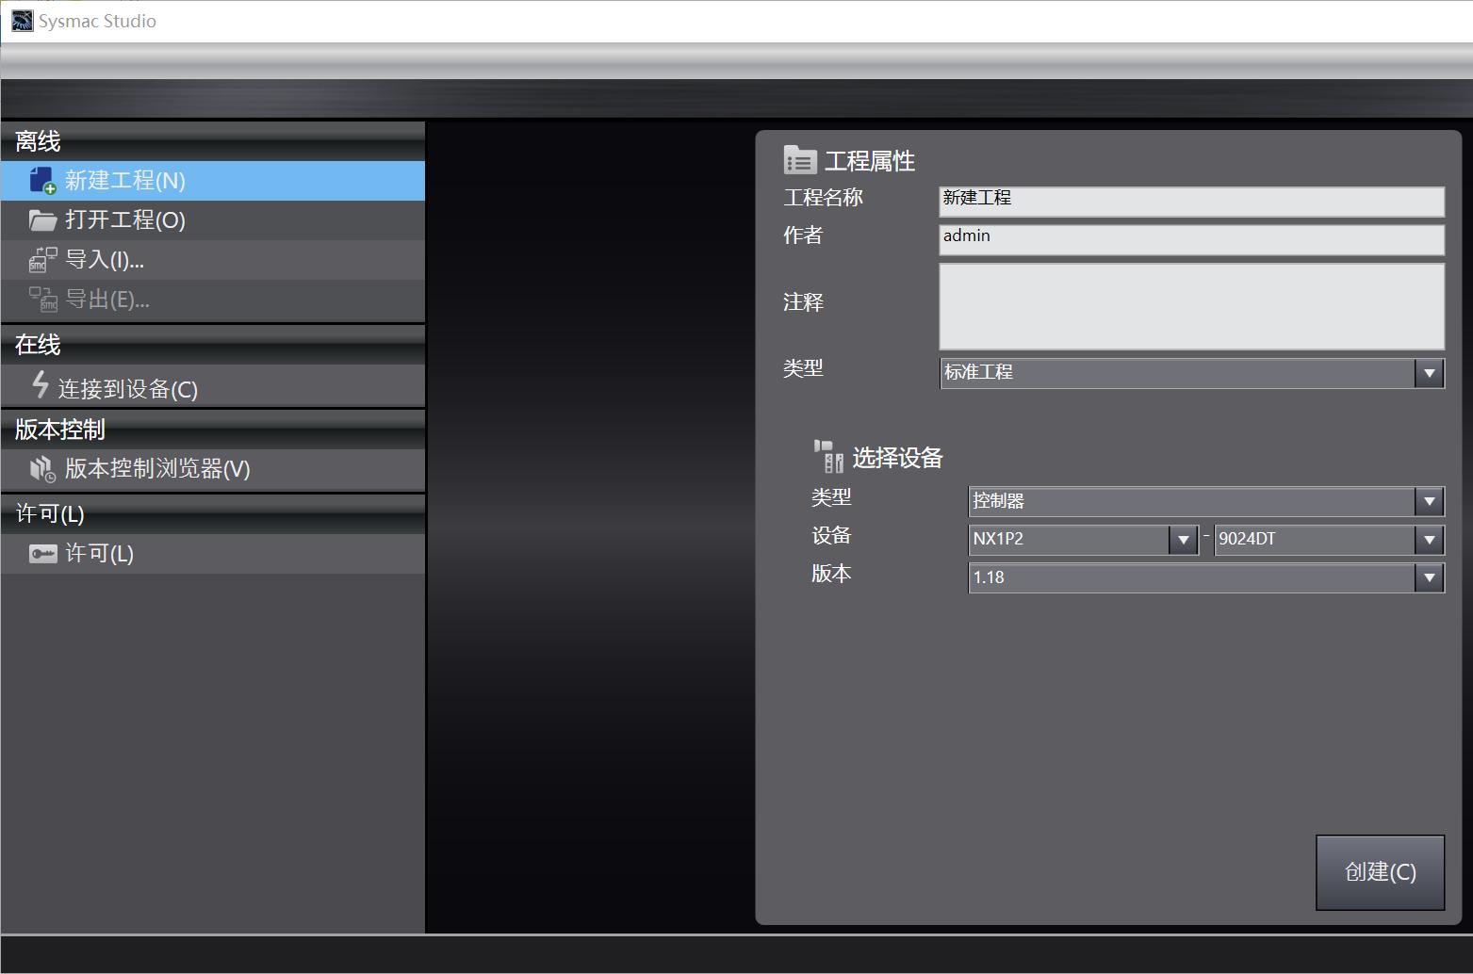Click the 工程名称 label

(823, 198)
